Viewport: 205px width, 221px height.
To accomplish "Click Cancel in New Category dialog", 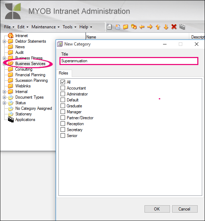I will [x=185, y=209].
